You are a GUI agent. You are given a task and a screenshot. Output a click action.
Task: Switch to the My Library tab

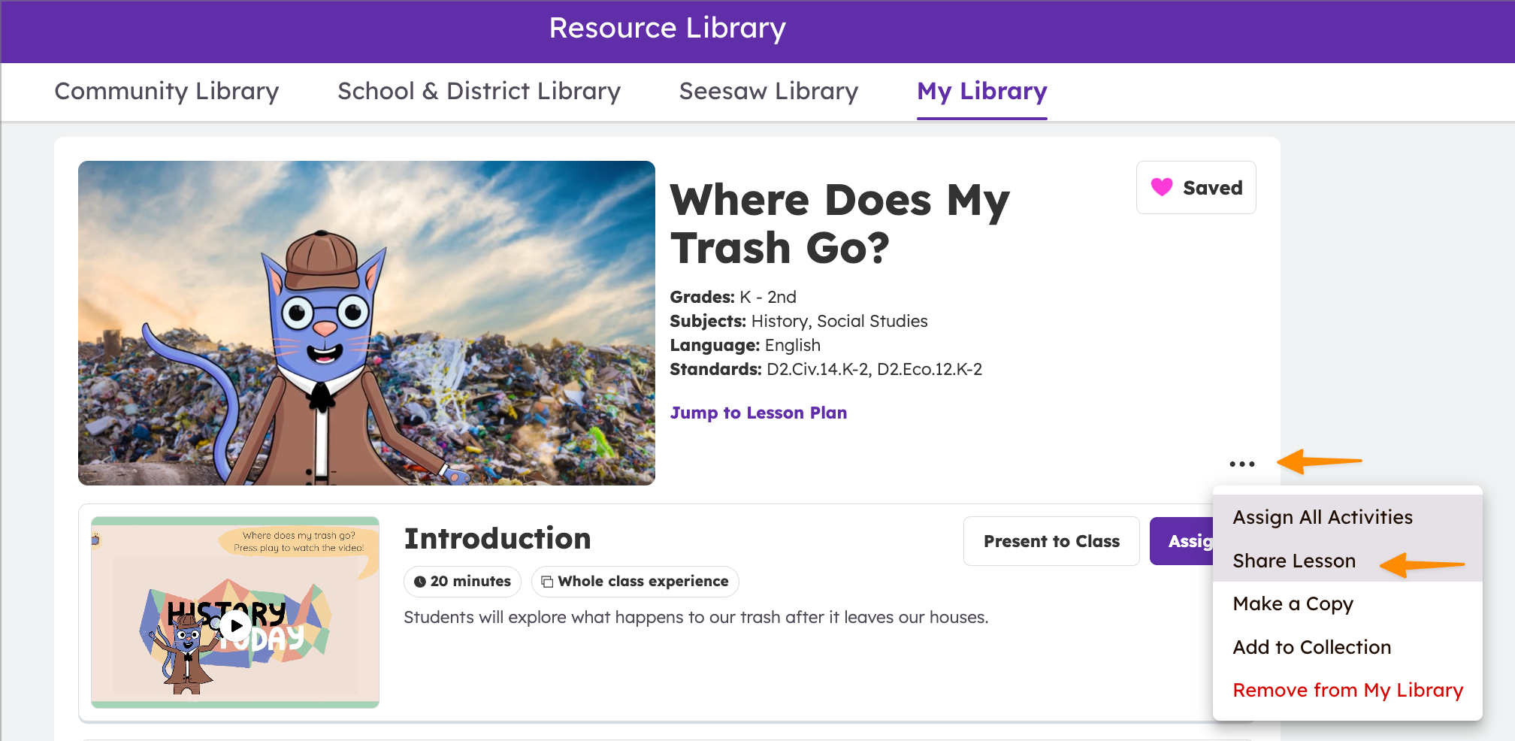(x=981, y=91)
